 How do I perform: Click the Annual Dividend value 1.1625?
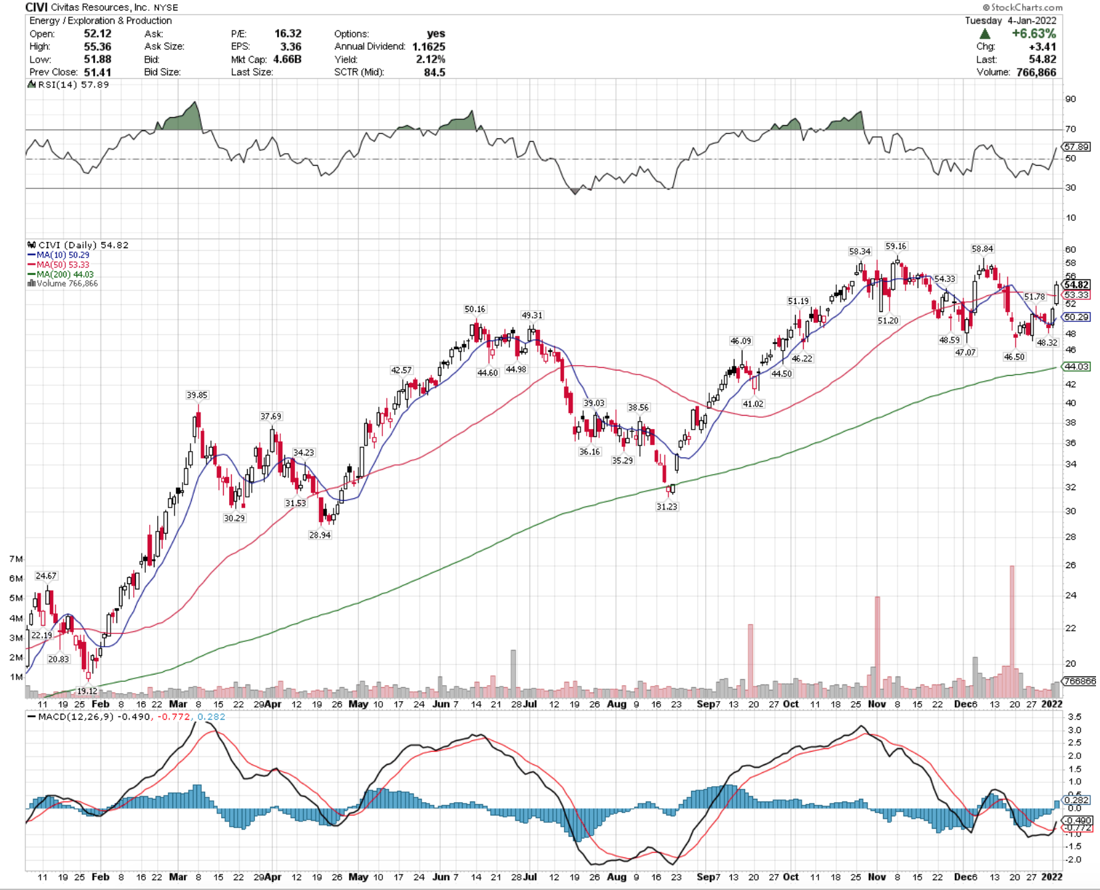tap(429, 47)
